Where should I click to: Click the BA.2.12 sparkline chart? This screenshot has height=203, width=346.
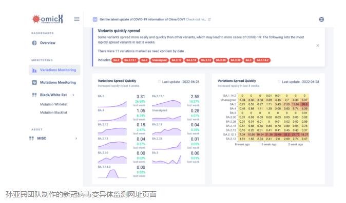[112, 131]
